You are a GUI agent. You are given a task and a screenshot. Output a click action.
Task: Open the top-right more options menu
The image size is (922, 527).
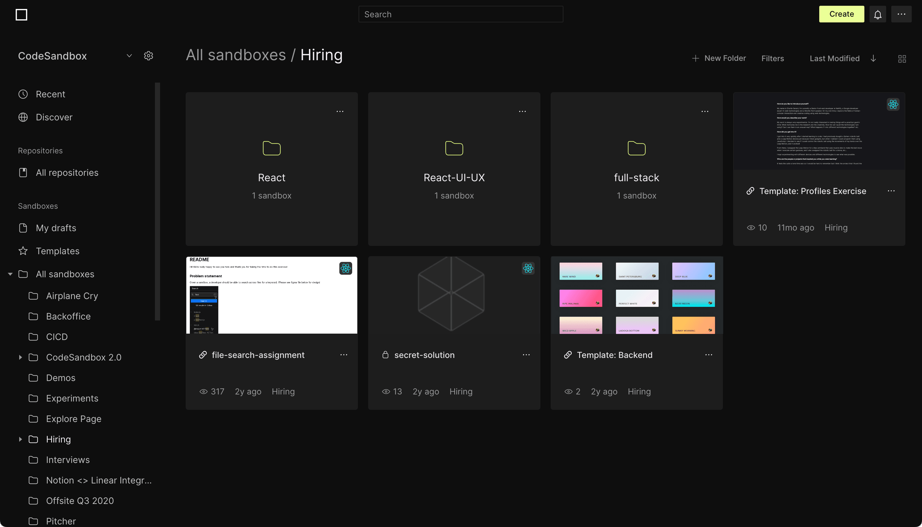coord(901,14)
